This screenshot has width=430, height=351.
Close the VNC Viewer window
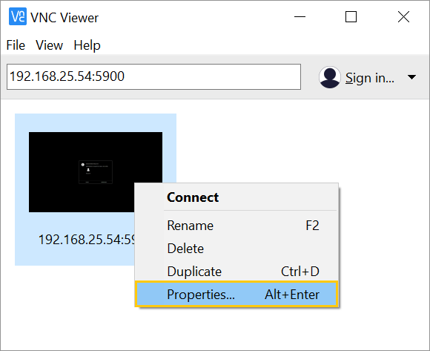pyautogui.click(x=403, y=17)
